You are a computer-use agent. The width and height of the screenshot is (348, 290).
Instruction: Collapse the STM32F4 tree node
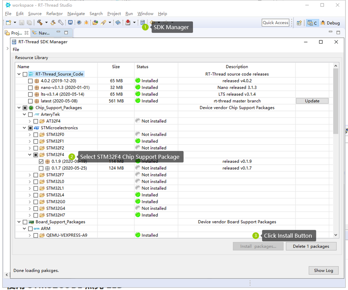(30, 155)
